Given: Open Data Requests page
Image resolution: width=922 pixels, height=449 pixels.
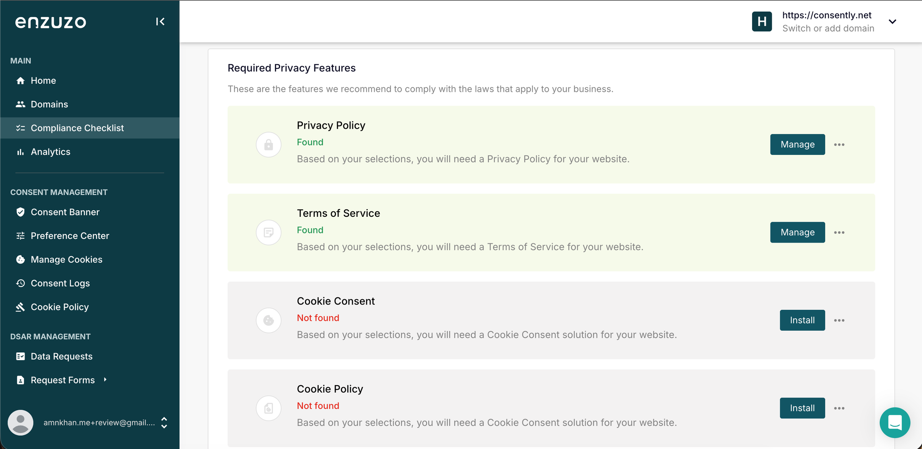Looking at the screenshot, I should pyautogui.click(x=90, y=356).
